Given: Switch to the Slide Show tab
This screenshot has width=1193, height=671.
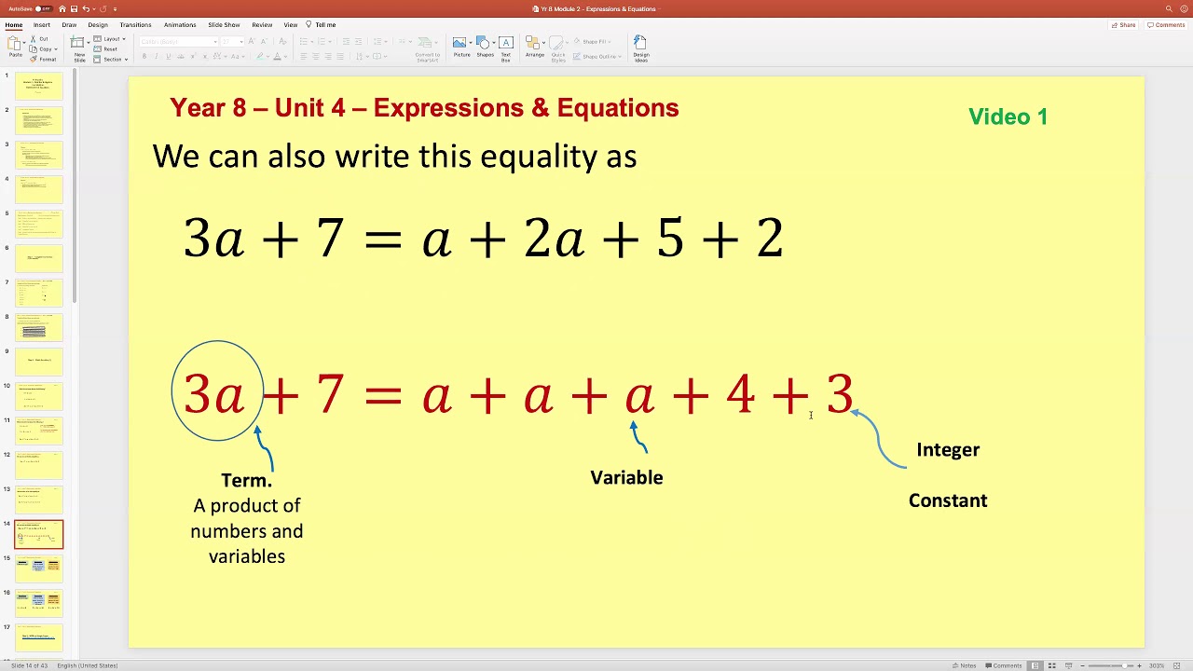Looking at the screenshot, I should tap(224, 25).
